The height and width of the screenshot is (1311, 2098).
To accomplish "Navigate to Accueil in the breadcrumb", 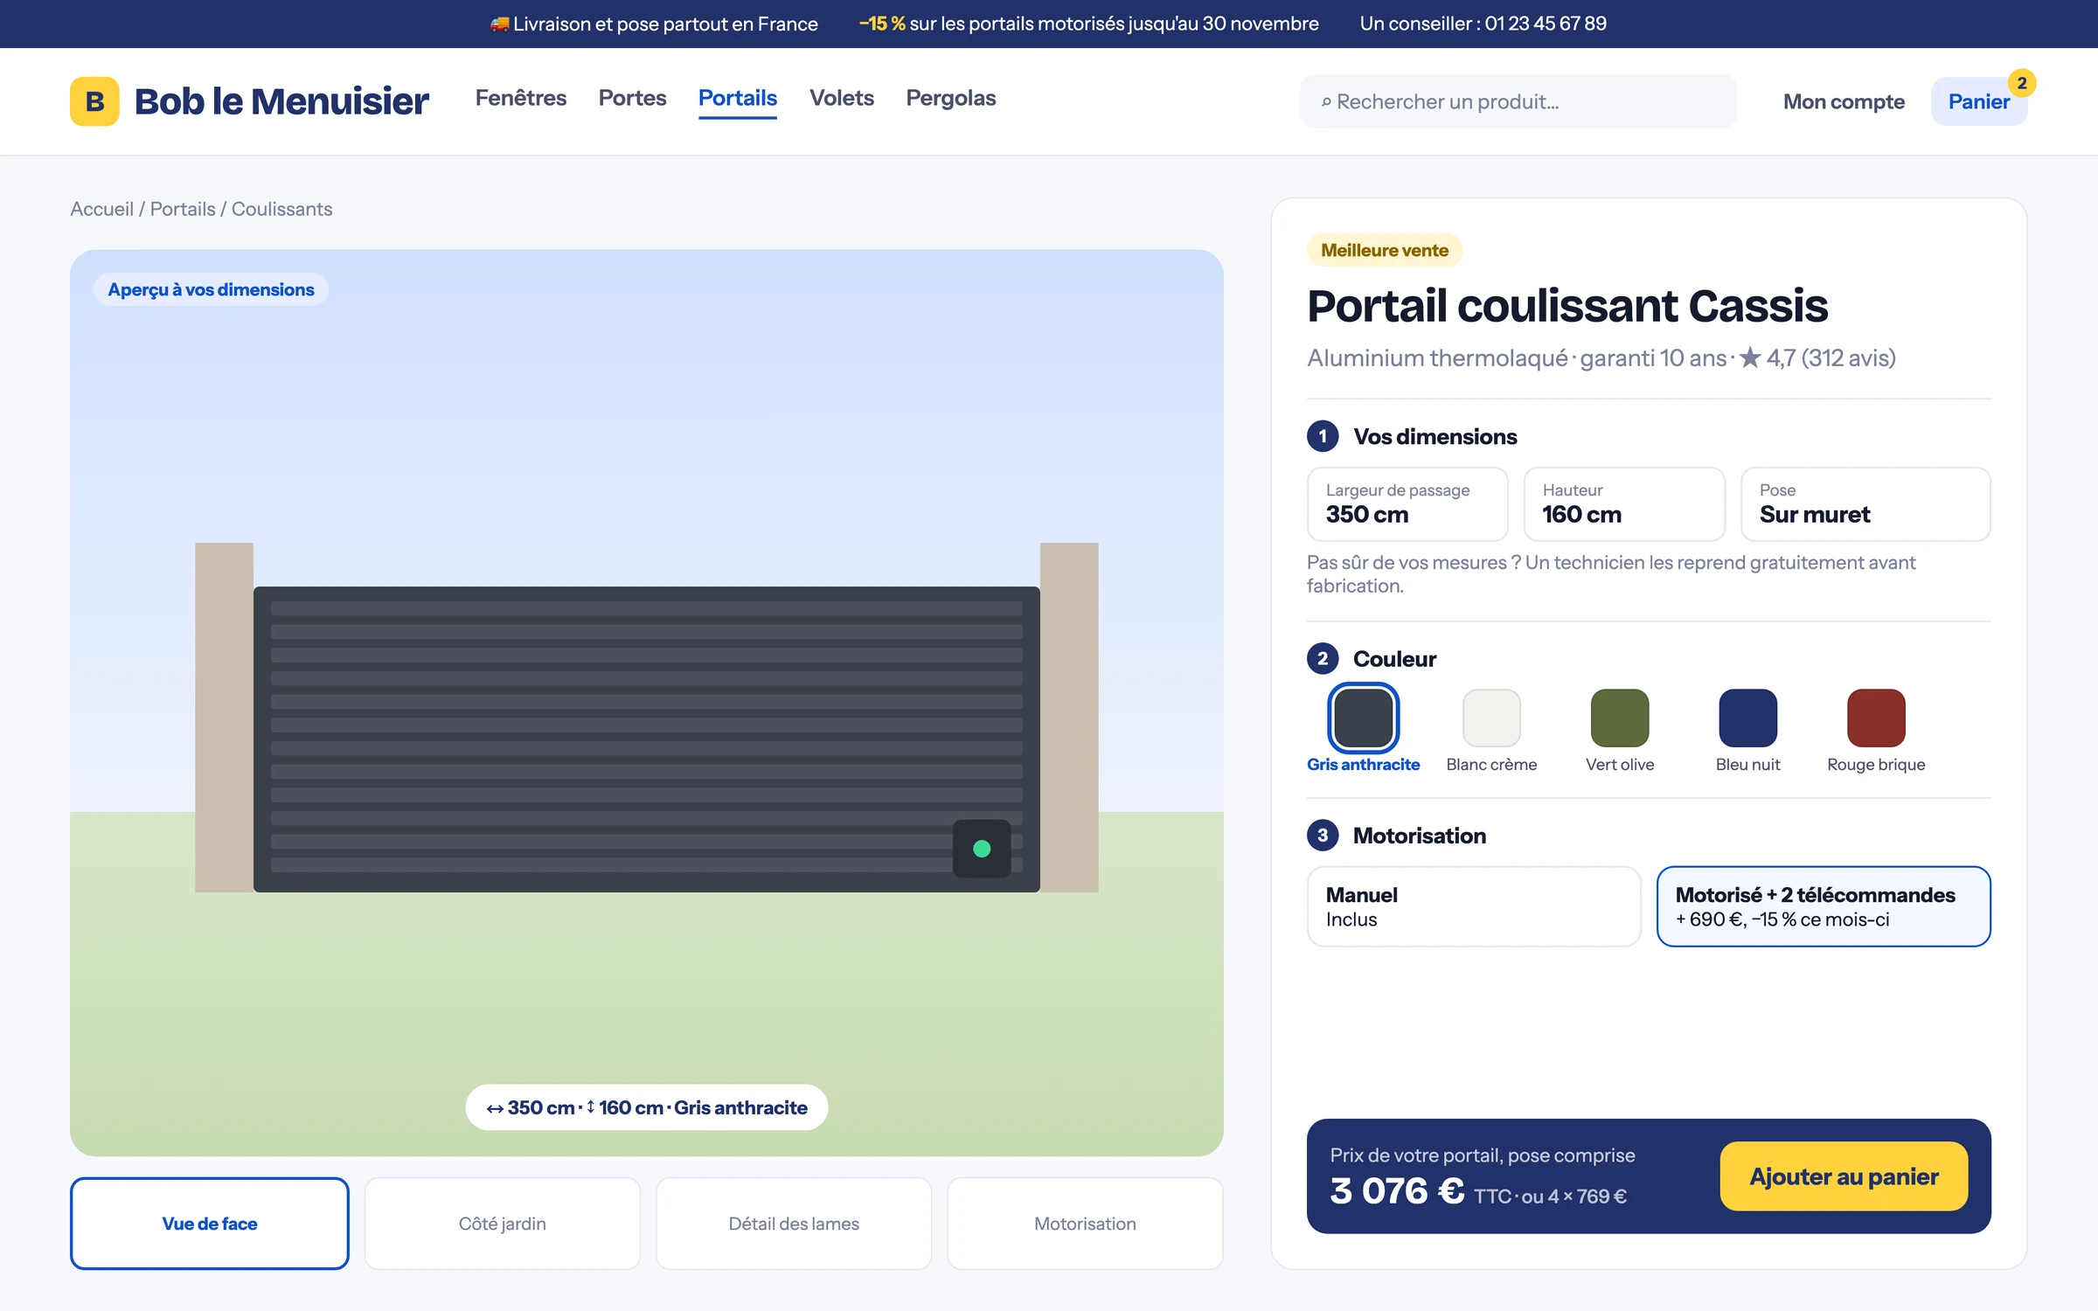I will point(102,209).
